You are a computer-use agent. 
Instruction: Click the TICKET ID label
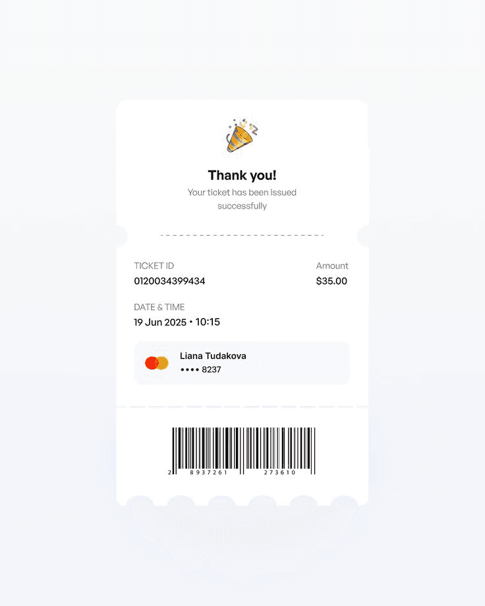(x=154, y=265)
